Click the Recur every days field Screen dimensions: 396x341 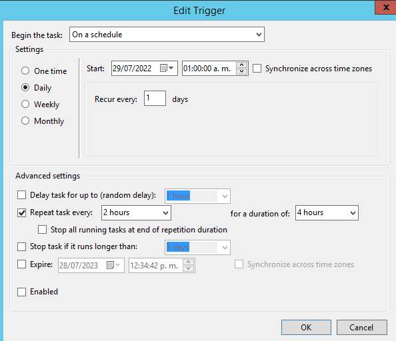[155, 98]
